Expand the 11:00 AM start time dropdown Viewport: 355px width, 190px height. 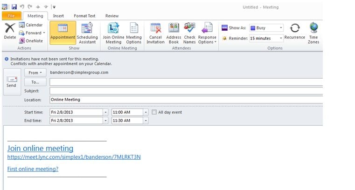146,112
